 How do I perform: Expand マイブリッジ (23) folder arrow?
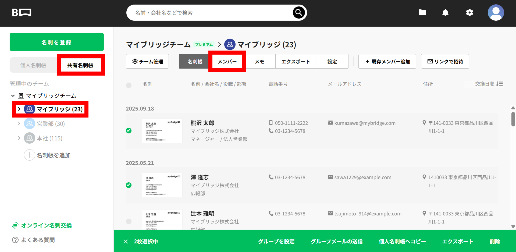[x=19, y=109]
